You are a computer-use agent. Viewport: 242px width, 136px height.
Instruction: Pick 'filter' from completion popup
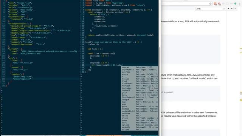[x=140, y=79]
